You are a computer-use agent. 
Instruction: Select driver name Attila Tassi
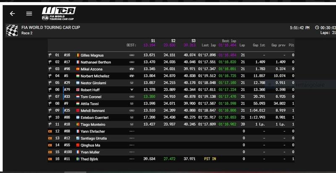89,104
